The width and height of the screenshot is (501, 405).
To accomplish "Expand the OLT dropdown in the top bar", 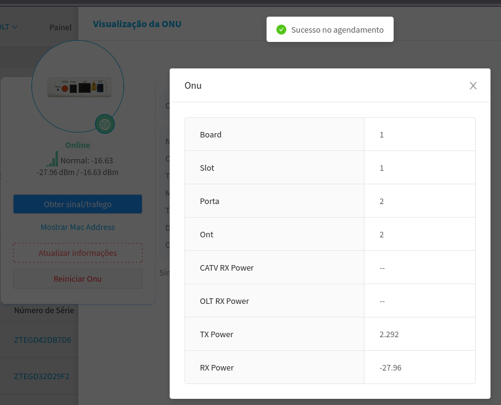I will point(9,27).
